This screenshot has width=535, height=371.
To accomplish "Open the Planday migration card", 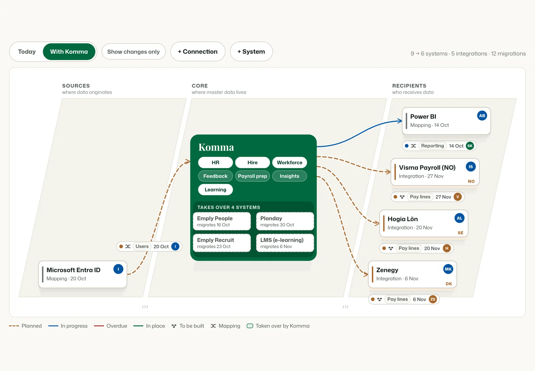I will (x=285, y=221).
